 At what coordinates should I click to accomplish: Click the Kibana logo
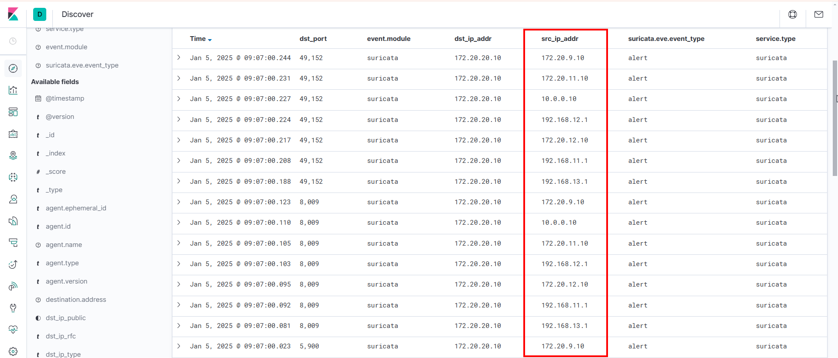[13, 14]
